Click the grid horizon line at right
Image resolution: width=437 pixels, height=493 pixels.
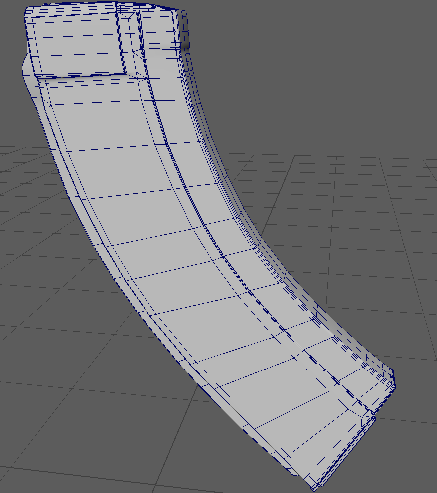[399, 158]
